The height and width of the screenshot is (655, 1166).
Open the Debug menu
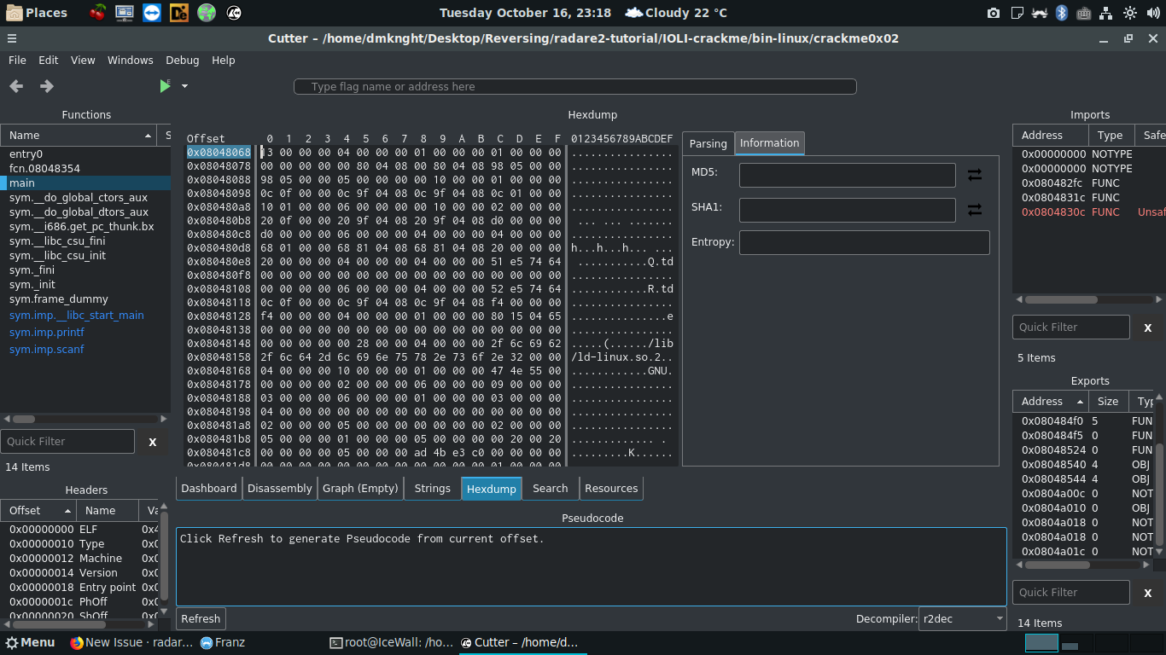[x=182, y=60]
